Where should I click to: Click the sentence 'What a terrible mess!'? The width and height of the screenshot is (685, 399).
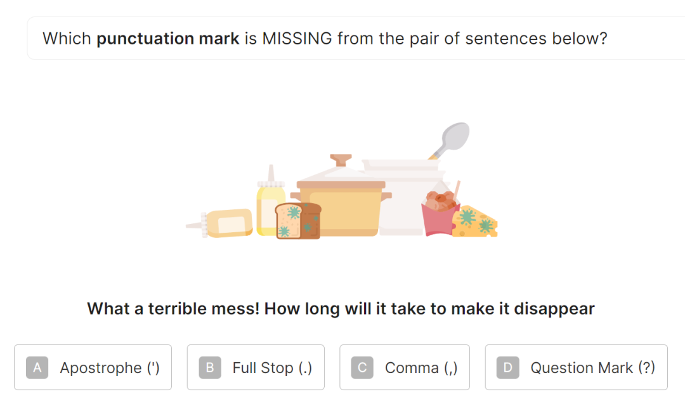tap(173, 308)
